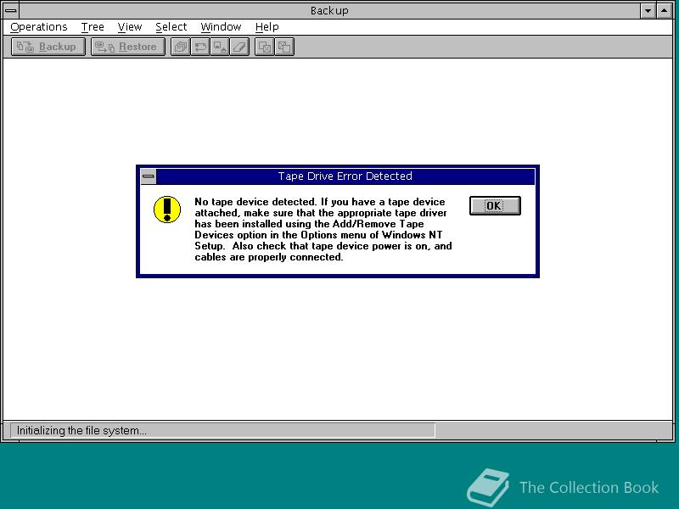Click the Eject Tape toolbar icon
The height and width of the screenshot is (509, 679).
[x=220, y=47]
